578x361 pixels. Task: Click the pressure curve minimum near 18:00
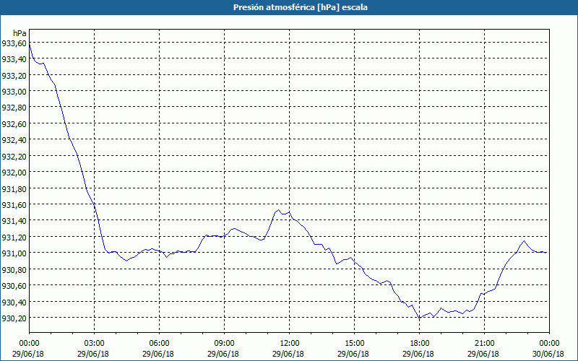pyautogui.click(x=420, y=318)
